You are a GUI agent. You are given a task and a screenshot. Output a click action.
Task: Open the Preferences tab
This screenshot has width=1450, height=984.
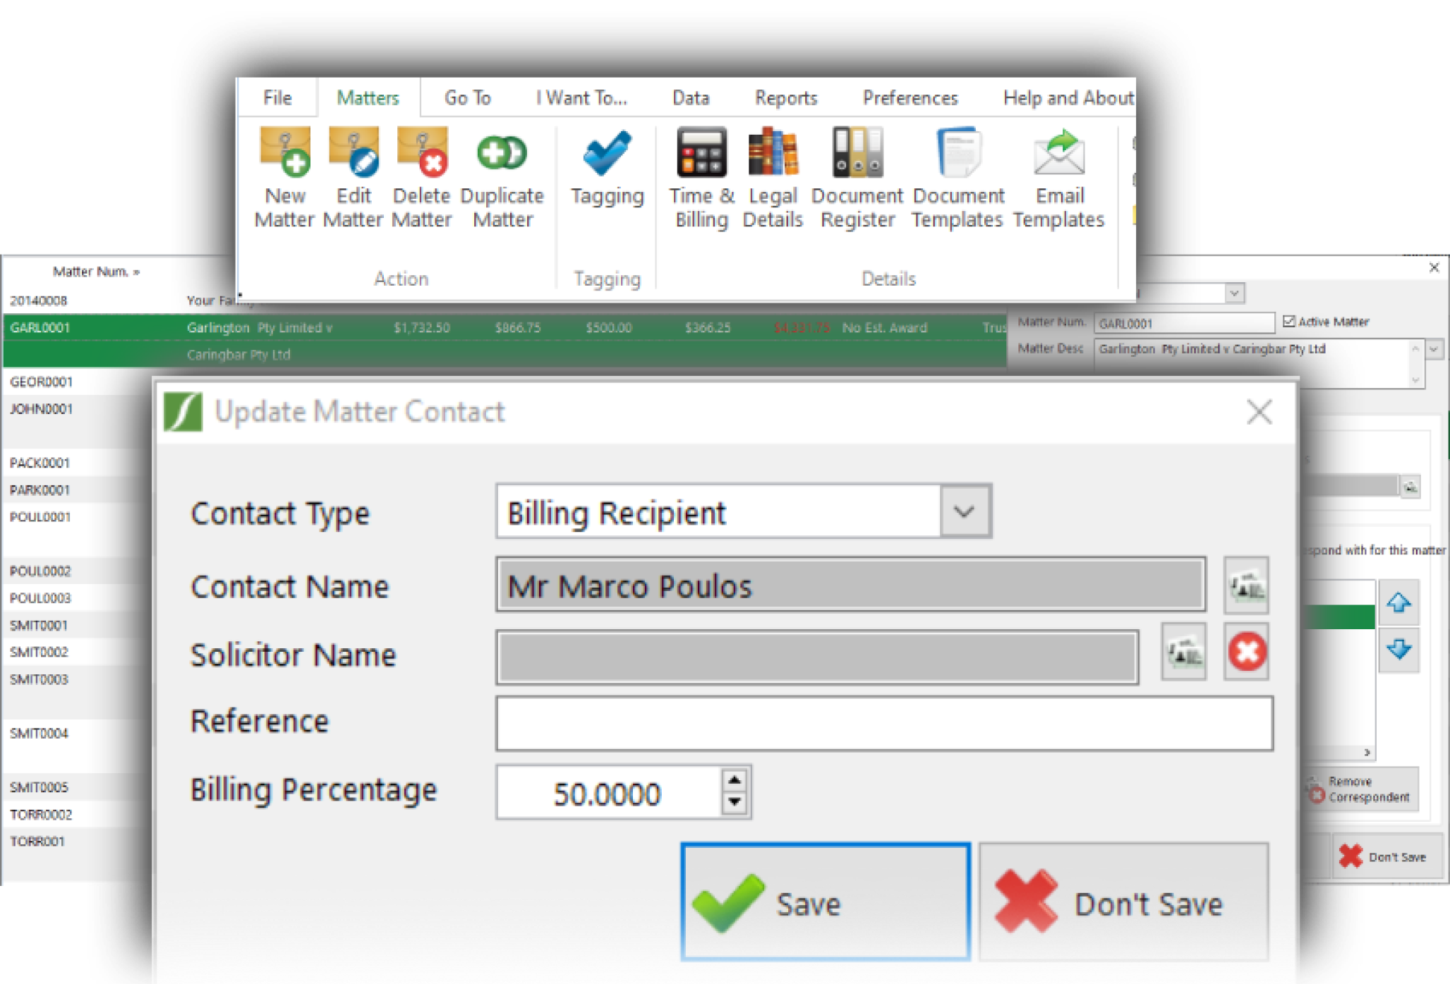click(x=910, y=98)
